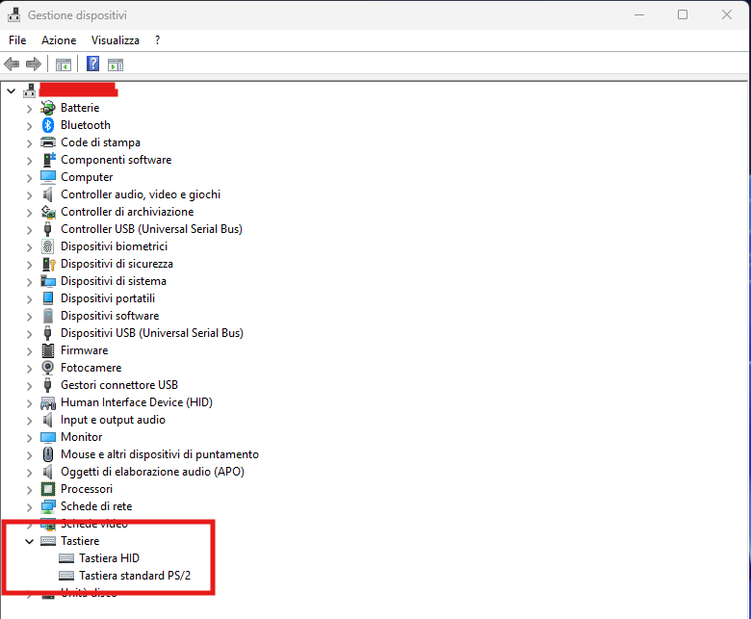Select Dispositivi USB (Universal Serial Bus)
Viewport: 751px width, 619px height.
[x=152, y=333]
